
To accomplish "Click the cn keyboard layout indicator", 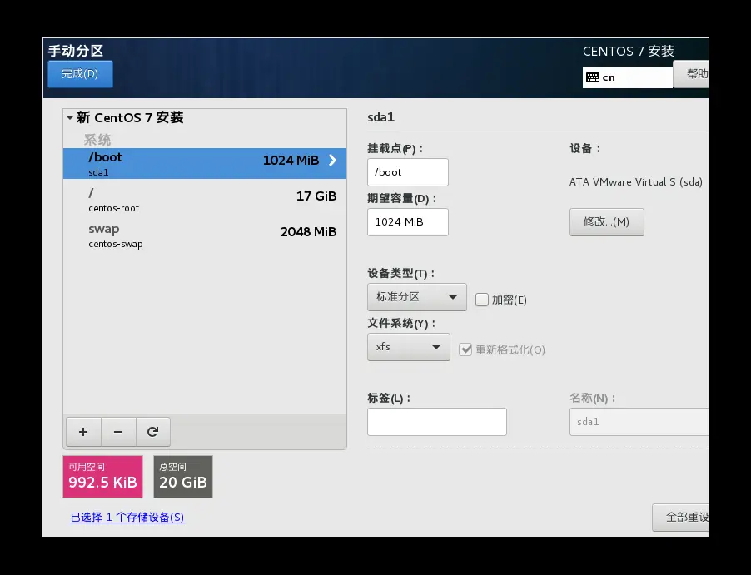I will pos(628,77).
